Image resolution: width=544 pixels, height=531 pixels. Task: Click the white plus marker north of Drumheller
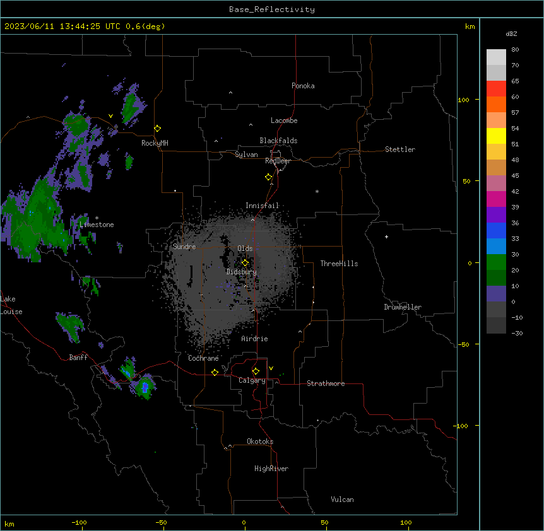point(386,236)
